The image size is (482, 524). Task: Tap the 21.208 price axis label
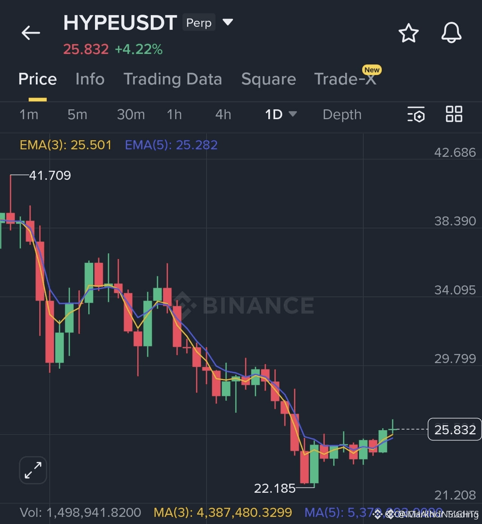pos(455,495)
